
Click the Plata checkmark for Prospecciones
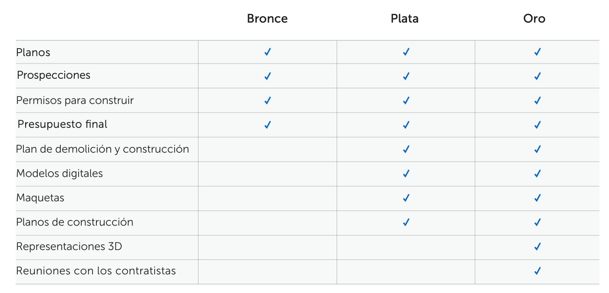[x=406, y=76]
